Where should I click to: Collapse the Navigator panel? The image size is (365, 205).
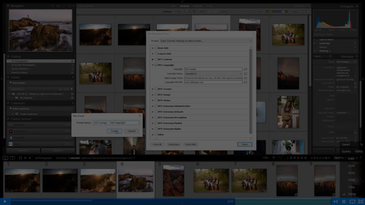coord(8,6)
